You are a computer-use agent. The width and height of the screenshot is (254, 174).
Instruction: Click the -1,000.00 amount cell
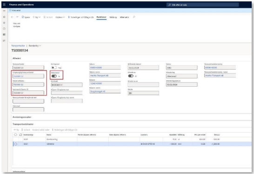click(215, 144)
